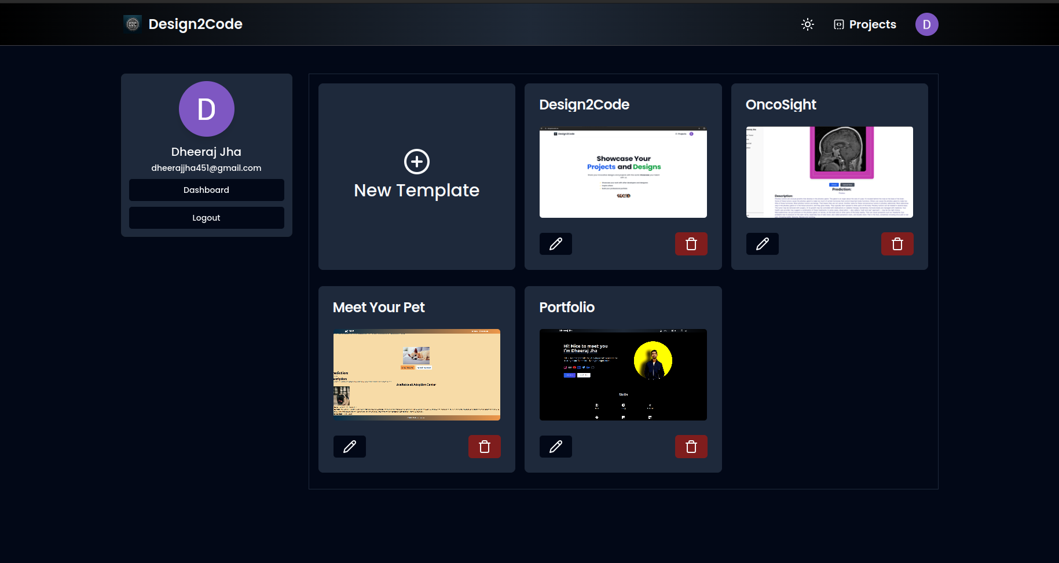
Task: Click the OncoSight card title
Action: click(781, 105)
